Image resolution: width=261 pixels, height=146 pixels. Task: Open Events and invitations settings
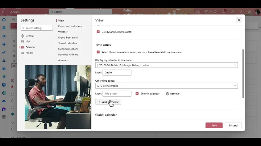tap(70, 26)
